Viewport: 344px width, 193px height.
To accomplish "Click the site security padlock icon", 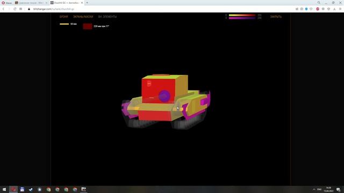I will (29, 9).
